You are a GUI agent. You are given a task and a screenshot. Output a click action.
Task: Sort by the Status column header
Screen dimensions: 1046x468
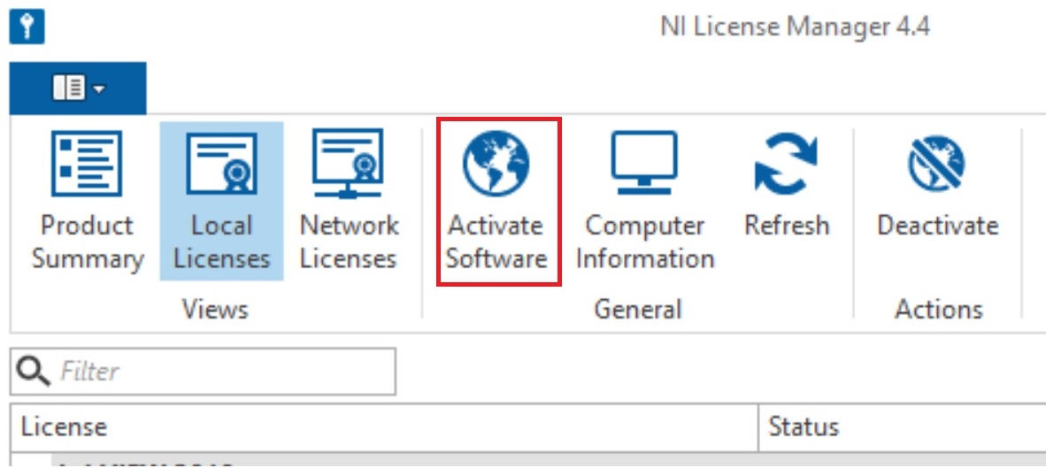click(902, 426)
